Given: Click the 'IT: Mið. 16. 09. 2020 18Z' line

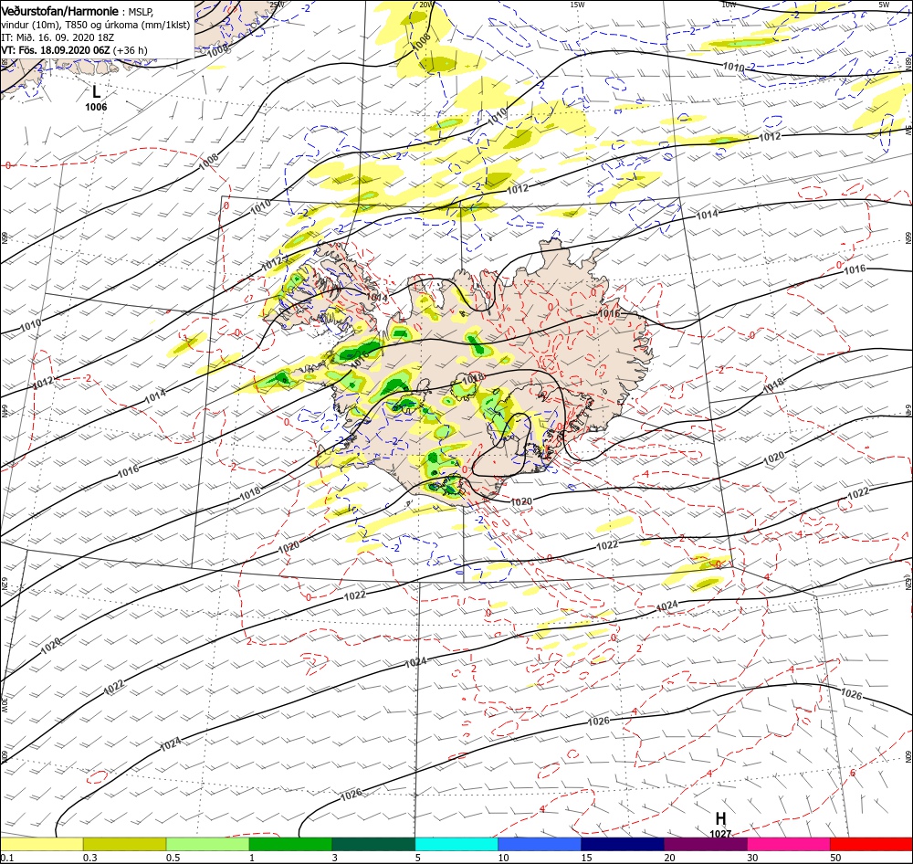Looking at the screenshot, I should click(58, 37).
